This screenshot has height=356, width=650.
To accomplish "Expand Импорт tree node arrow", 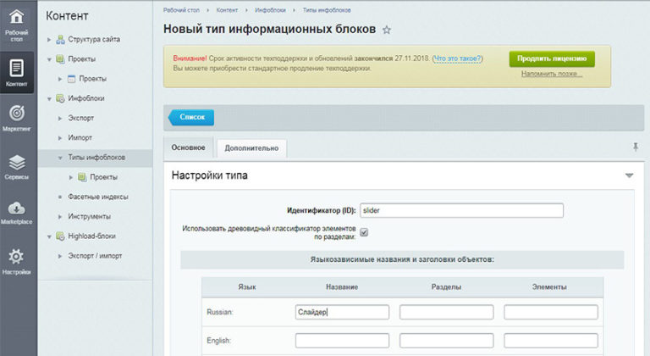I will [x=60, y=138].
